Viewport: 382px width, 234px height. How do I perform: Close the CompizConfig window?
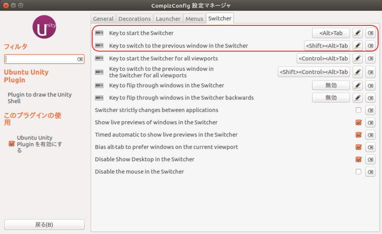[6, 5]
